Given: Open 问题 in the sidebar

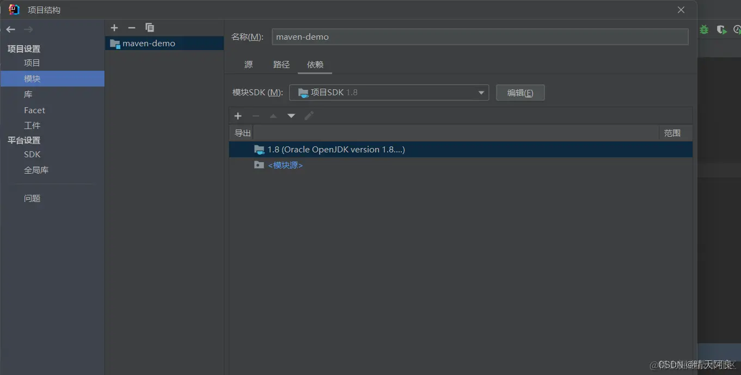Looking at the screenshot, I should 32,198.
